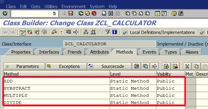Open the Where-Used List icon
Viewport: 208px width, 109px height.
pos(76,32)
